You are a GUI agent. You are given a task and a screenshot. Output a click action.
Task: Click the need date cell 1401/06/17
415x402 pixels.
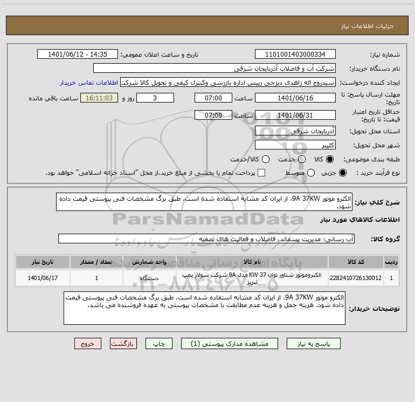(43, 278)
